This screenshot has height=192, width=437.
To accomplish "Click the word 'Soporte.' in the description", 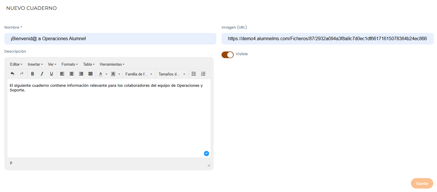I will pyautogui.click(x=17, y=90).
